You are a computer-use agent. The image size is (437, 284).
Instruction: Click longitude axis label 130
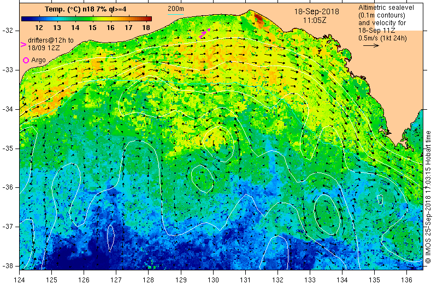[x=213, y=280]
